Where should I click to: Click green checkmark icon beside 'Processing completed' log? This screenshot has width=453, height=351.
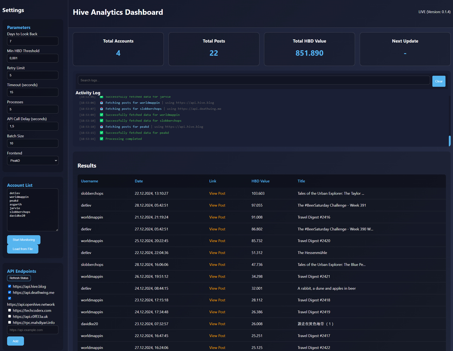click(x=102, y=139)
